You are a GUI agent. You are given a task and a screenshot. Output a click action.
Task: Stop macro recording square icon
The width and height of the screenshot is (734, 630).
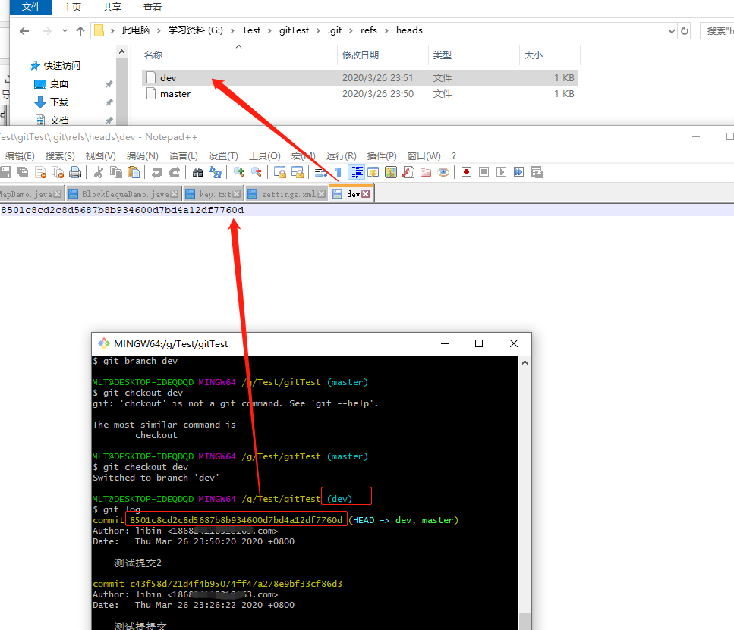coord(484,172)
